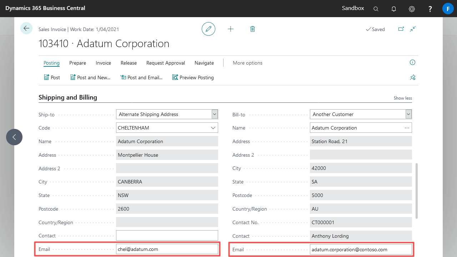Click CANBERRA city value
Screen dimensions: 457x257
(x=167, y=182)
